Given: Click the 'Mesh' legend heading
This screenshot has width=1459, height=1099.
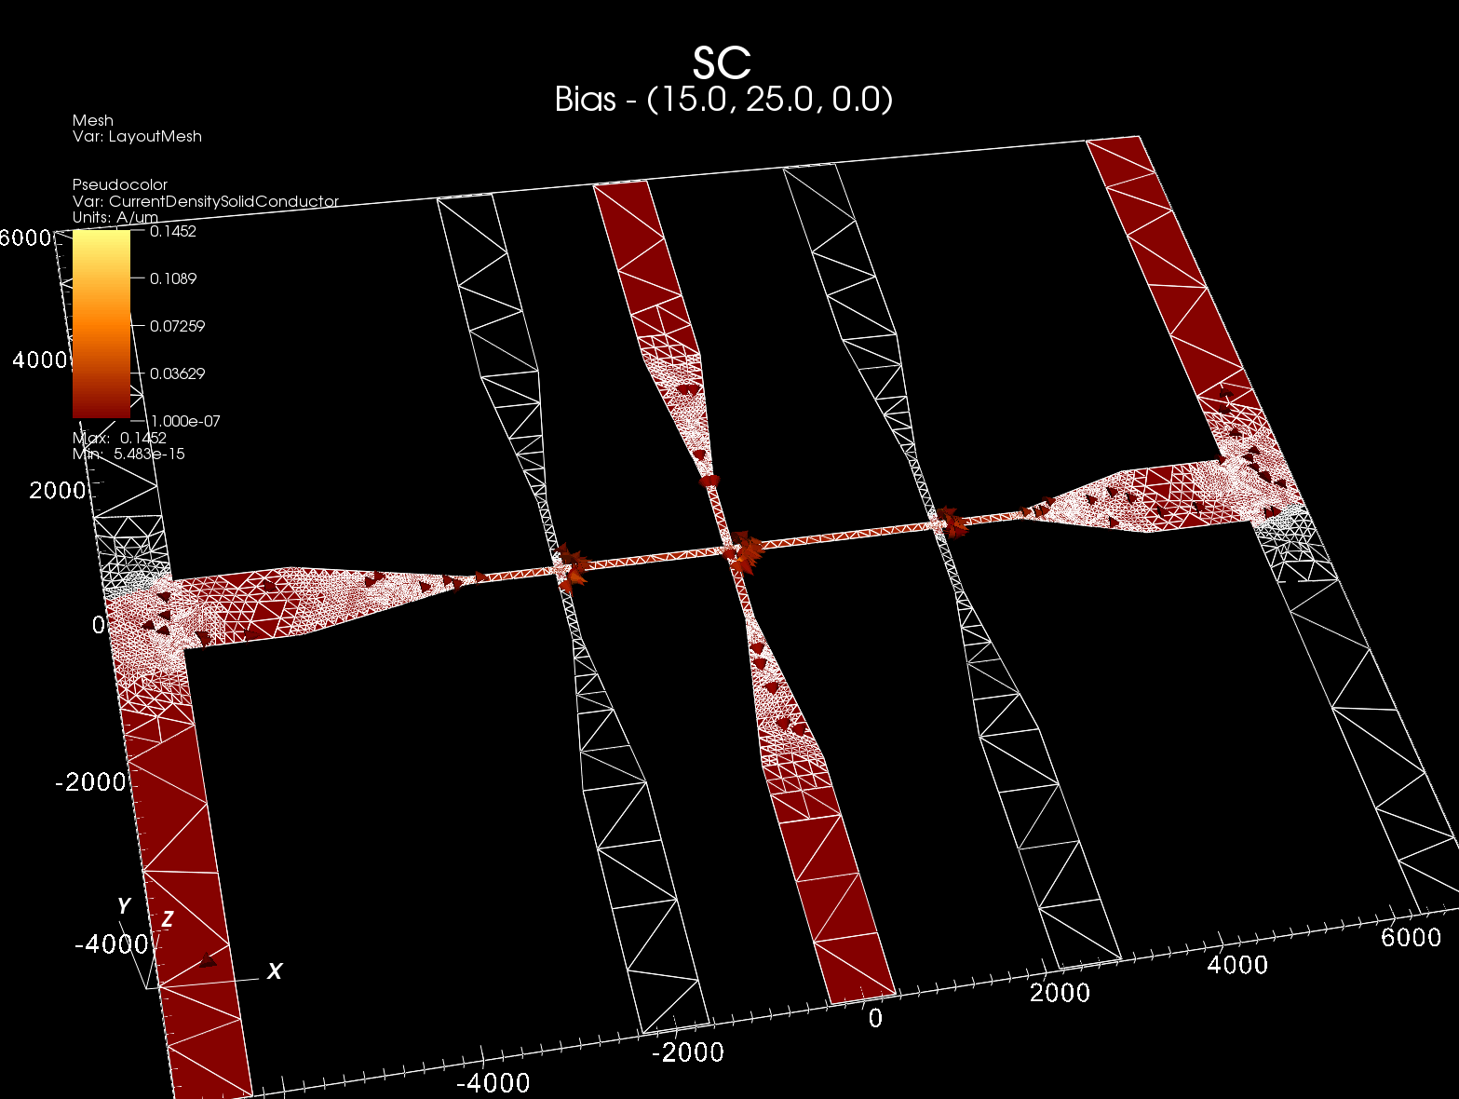Looking at the screenshot, I should [93, 120].
